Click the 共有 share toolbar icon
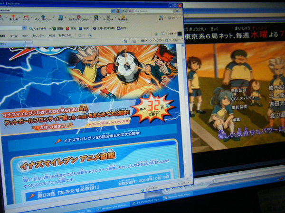This screenshot has width=285, height=213. pyautogui.click(x=96, y=18)
